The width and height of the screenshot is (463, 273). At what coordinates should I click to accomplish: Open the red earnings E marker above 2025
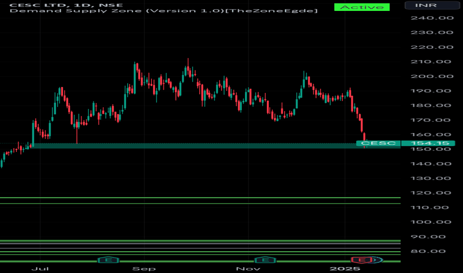(x=362, y=260)
